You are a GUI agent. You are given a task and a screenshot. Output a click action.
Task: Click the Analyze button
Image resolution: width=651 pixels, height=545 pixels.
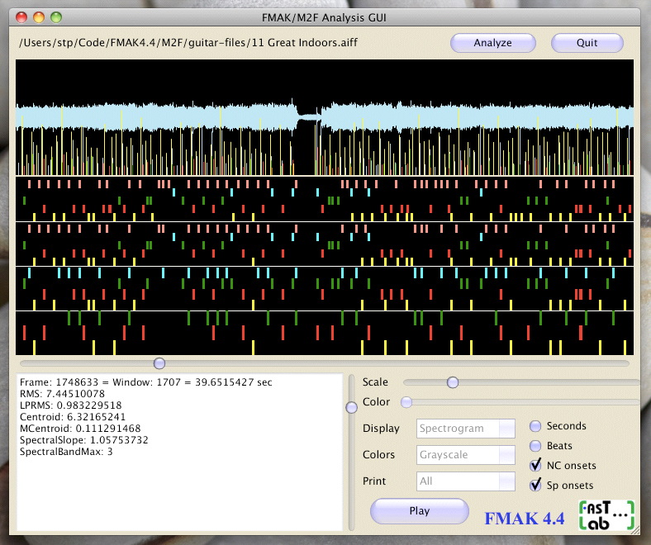click(x=493, y=43)
